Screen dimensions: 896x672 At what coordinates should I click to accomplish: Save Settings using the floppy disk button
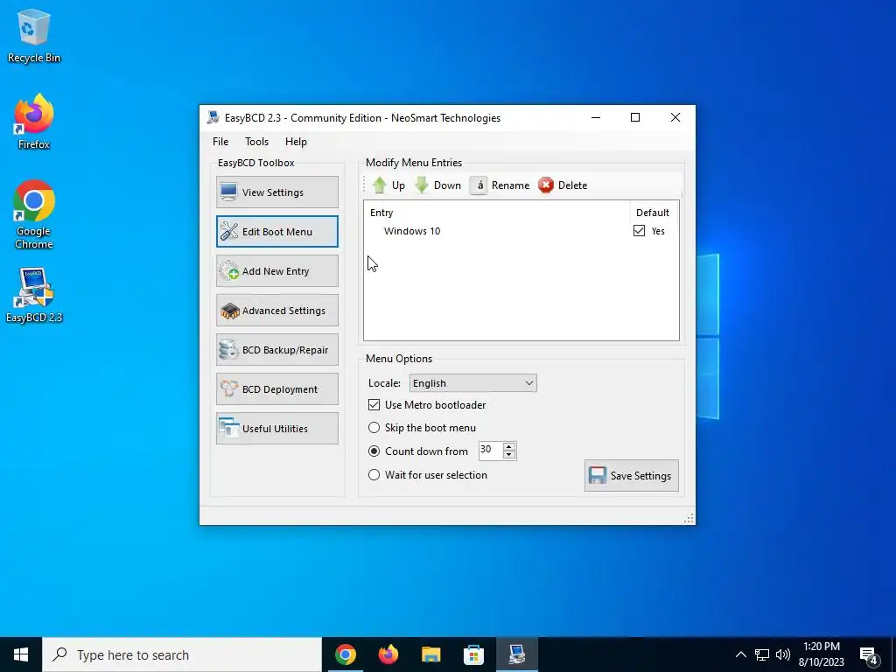pyautogui.click(x=632, y=475)
